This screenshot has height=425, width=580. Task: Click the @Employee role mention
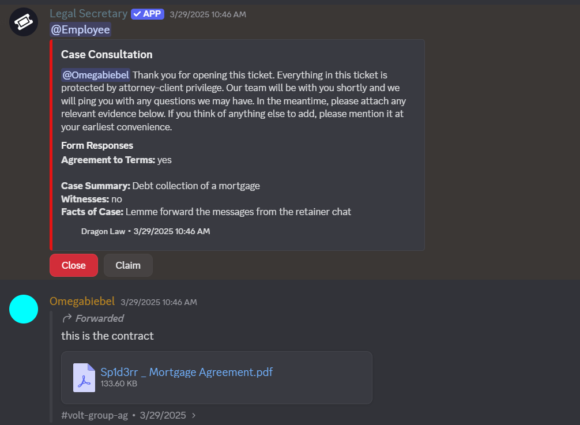[80, 29]
